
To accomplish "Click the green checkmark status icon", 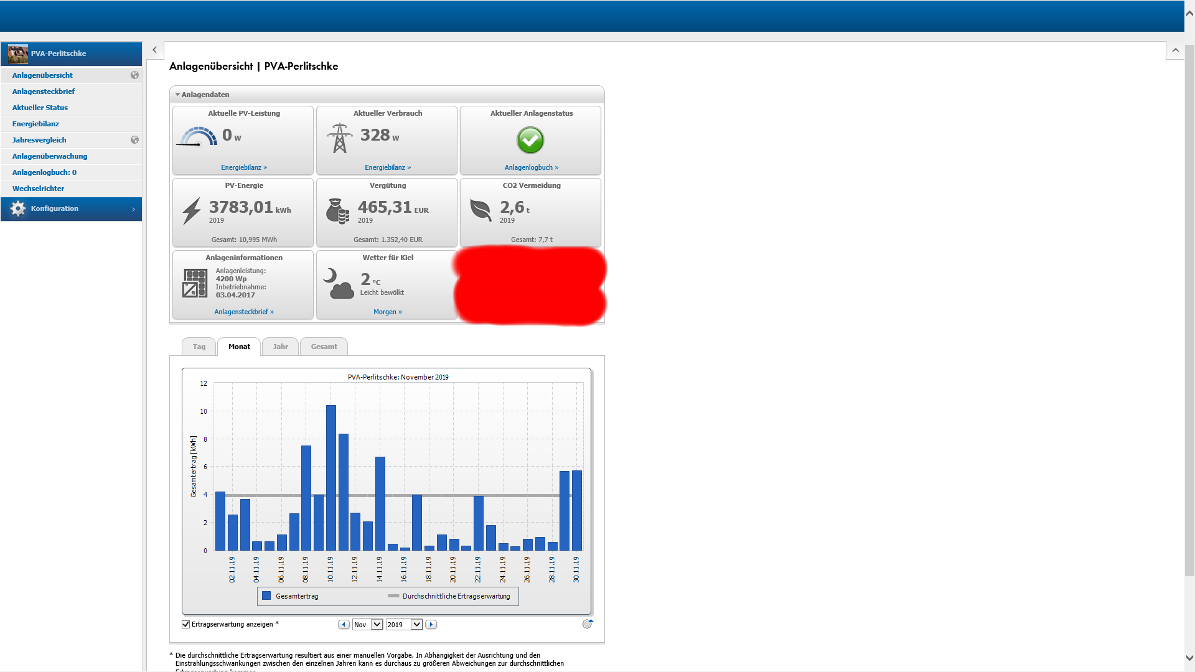I will 530,140.
